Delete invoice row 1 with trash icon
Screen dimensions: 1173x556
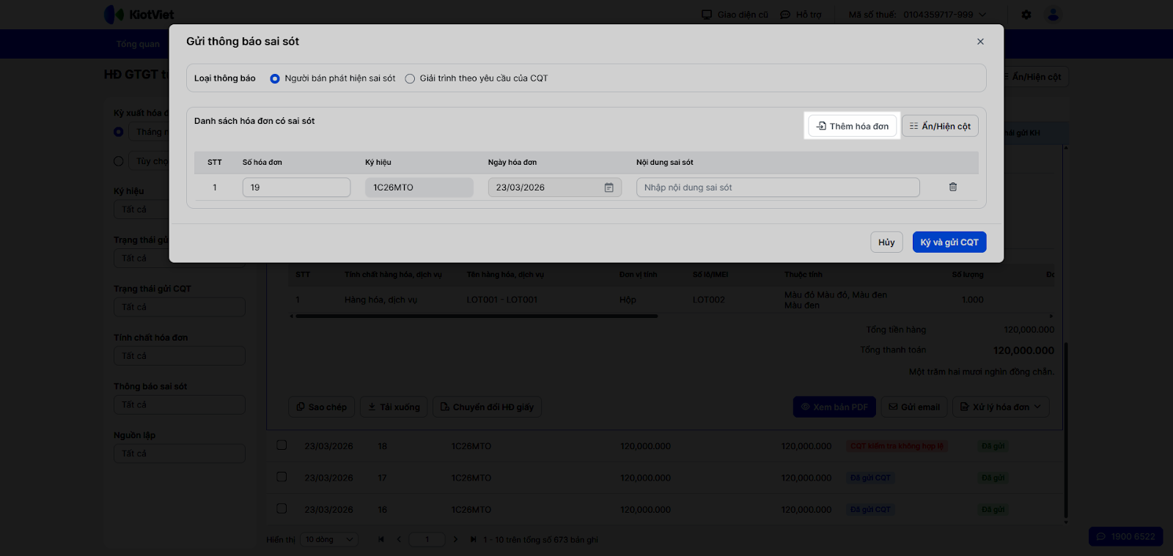[x=953, y=187]
